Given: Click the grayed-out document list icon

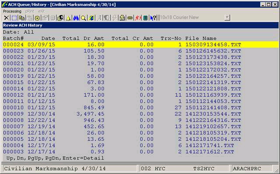Looking at the screenshot, I should click(52, 18).
